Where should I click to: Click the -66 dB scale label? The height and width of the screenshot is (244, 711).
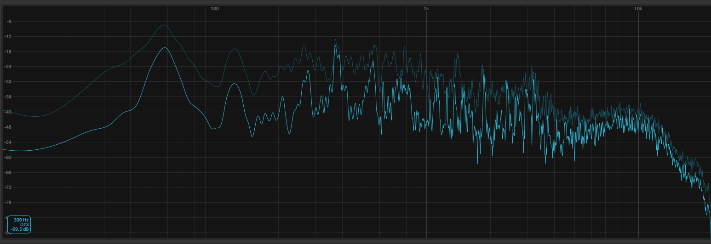click(8, 172)
